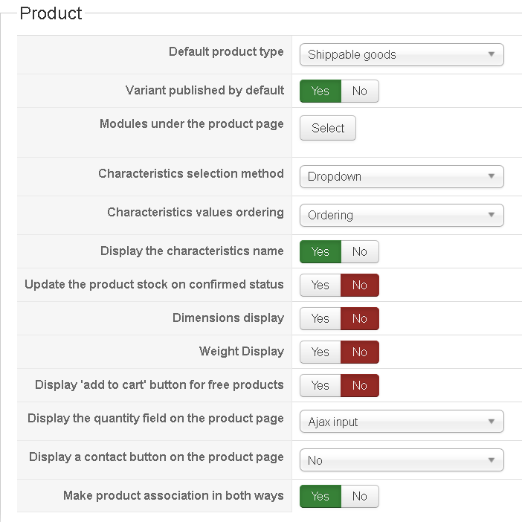Enable Update the product stock on confirmed status
This screenshot has width=522, height=522.
[x=320, y=285]
